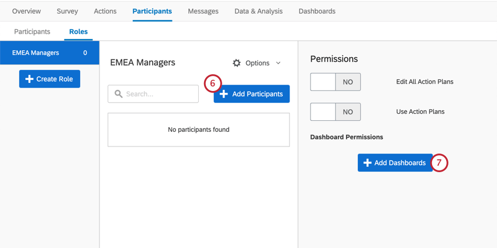Screen dimensions: 497x248
Task: Select the Data & Analysis tab
Action: tap(258, 11)
